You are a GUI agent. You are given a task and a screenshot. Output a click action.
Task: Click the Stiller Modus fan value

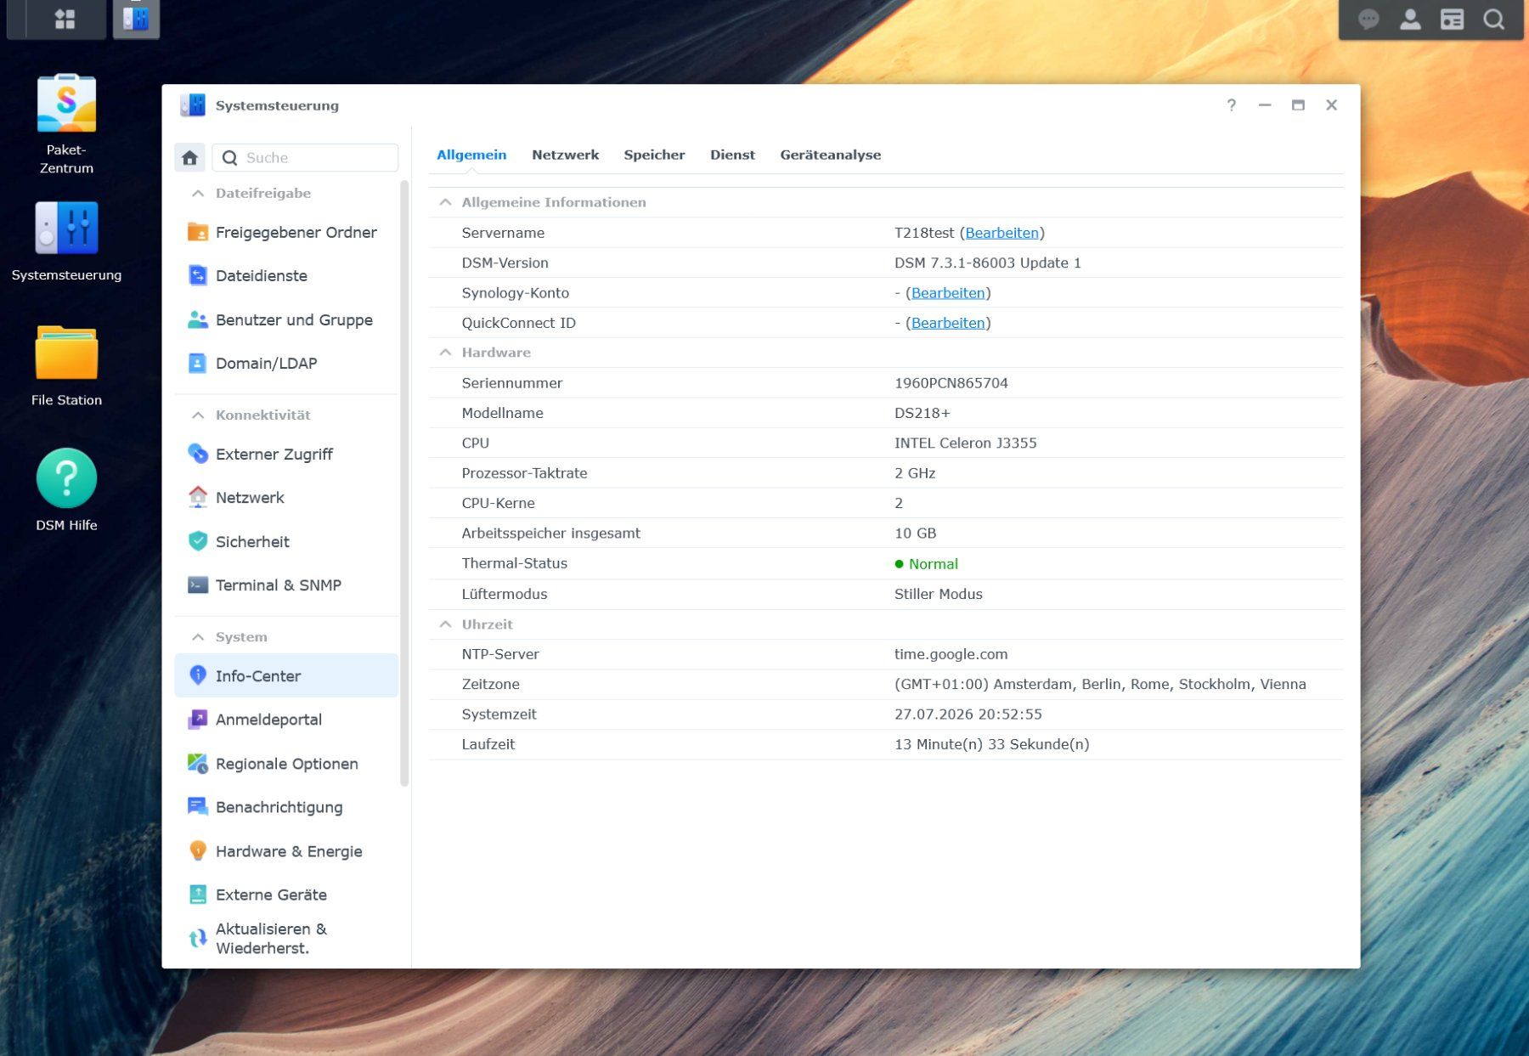(938, 594)
